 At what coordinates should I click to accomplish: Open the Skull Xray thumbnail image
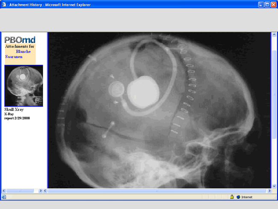24,86
